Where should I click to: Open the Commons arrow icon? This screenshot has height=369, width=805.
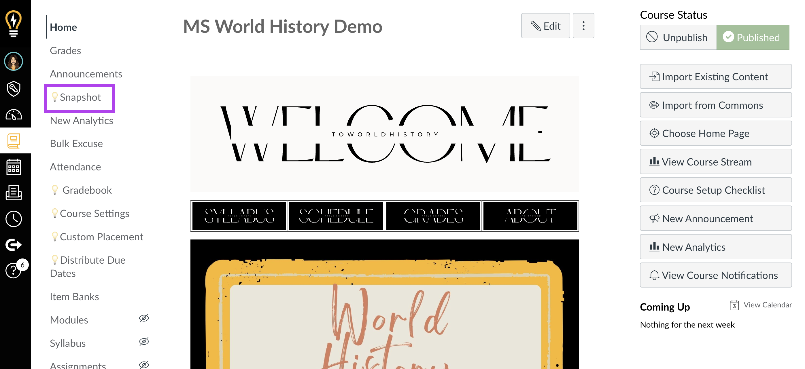[14, 244]
